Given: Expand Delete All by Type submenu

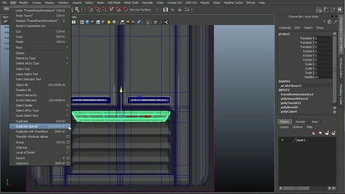Looking at the screenshot, I should [67, 64].
